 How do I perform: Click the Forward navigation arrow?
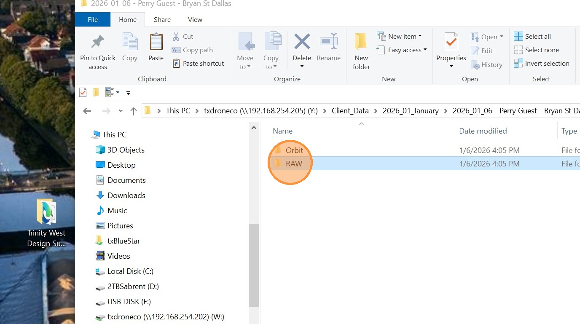click(107, 111)
